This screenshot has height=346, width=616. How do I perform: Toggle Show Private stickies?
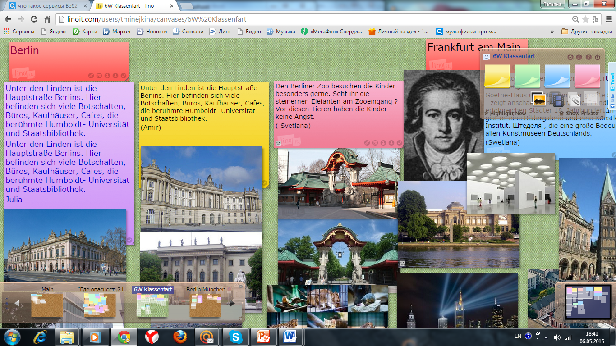579,113
